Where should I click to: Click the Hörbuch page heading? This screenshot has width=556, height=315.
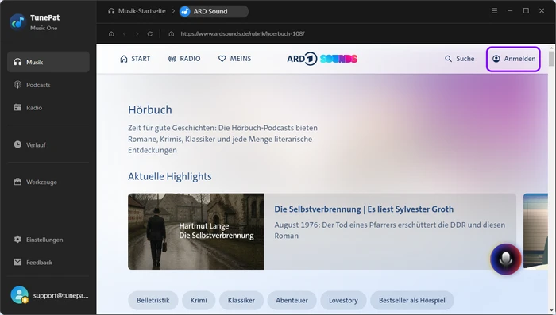pyautogui.click(x=150, y=109)
